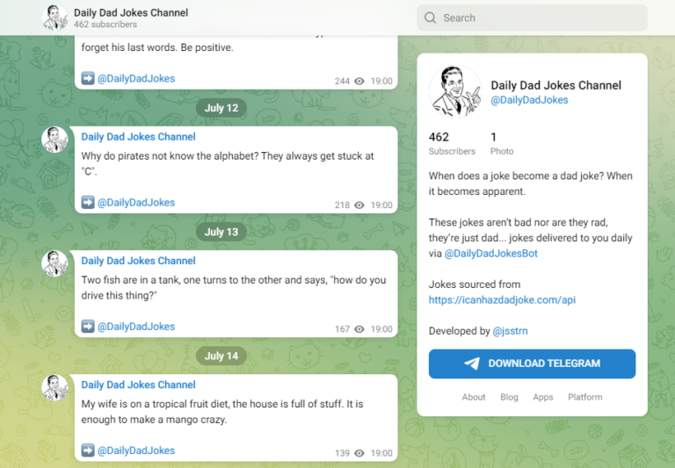675x468 pixels.
Task: Open the Platform footer link
Action: coord(585,397)
